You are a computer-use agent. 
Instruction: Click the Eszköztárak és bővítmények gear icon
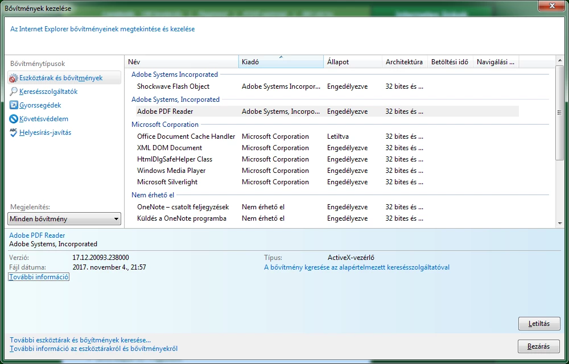coord(14,78)
